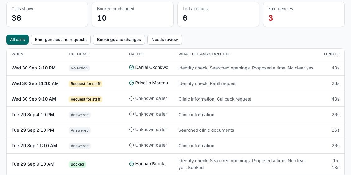
Task: Click the calls shown count 36
Action: point(16,18)
